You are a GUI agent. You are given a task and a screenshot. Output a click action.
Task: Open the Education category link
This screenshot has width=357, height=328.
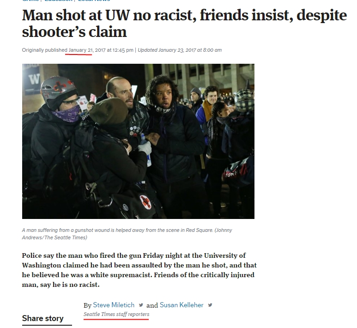coord(58,0)
